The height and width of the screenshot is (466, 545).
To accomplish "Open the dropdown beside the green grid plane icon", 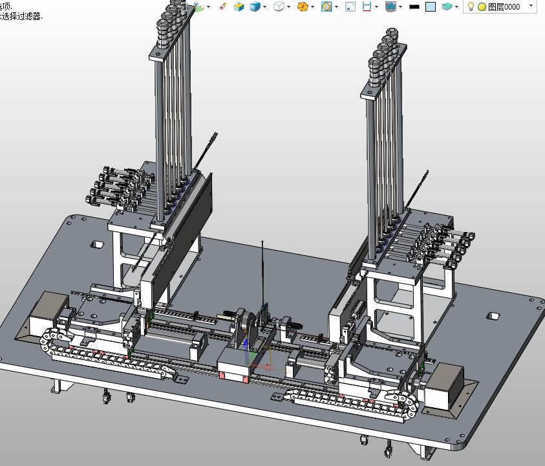I will click(x=208, y=6).
